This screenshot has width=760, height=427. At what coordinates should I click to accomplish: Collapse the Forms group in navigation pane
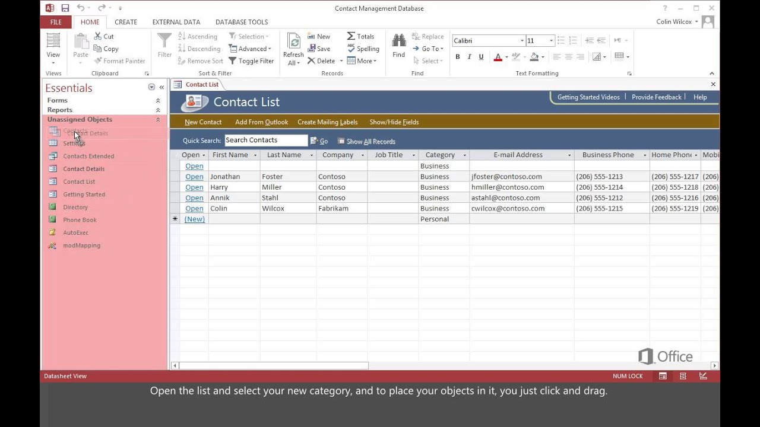coord(158,101)
